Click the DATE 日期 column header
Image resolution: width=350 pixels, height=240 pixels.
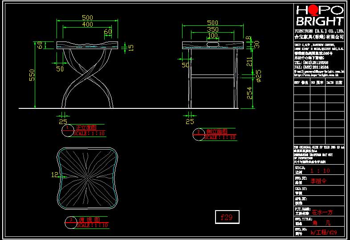click(334, 83)
